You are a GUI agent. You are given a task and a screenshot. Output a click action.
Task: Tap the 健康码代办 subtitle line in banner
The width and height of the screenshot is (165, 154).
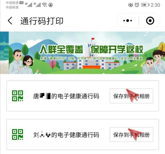tap(91, 58)
